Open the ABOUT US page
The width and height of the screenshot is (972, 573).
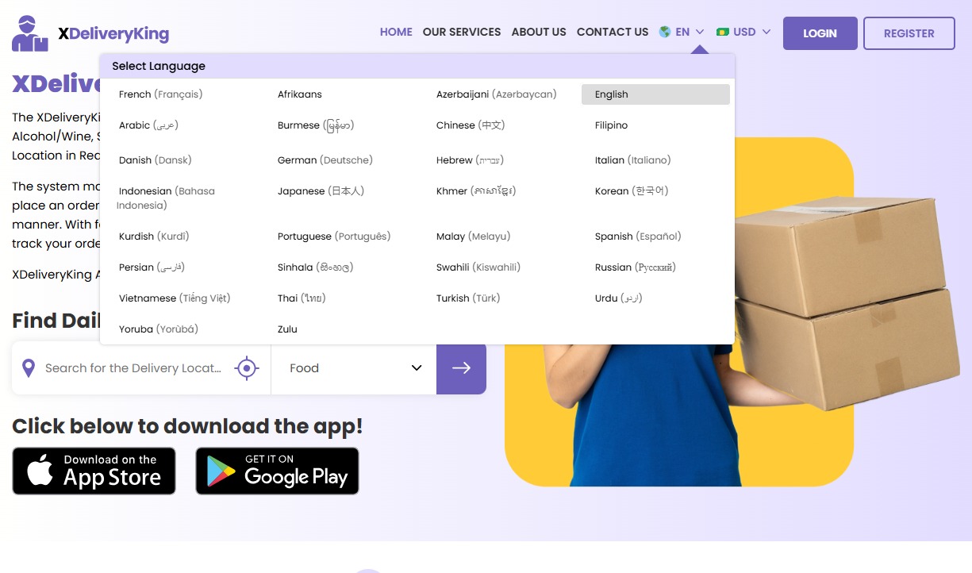539,32
